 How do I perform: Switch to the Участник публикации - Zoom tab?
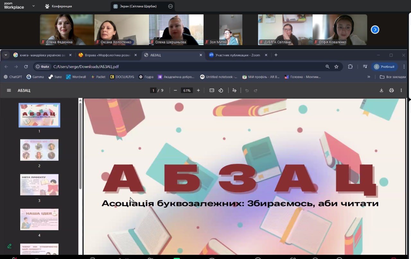point(237,55)
